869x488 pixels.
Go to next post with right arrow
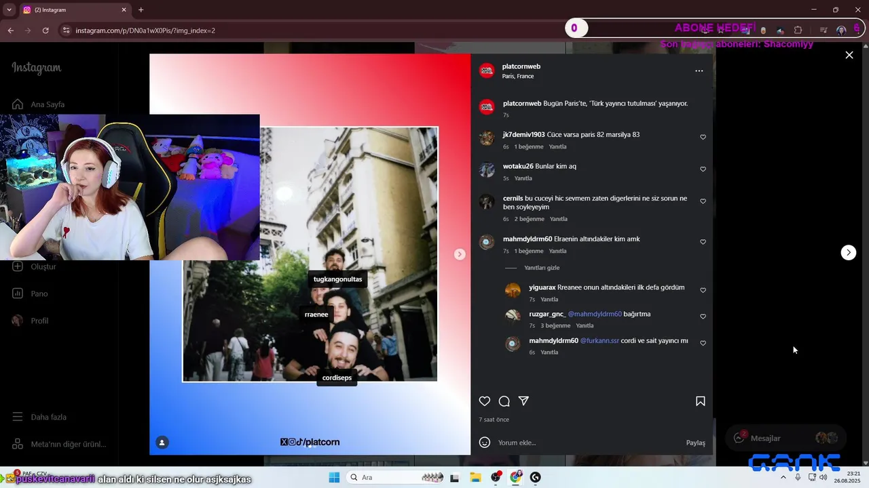[848, 252]
